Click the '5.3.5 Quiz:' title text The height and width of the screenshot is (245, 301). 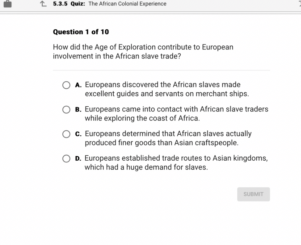(69, 4)
